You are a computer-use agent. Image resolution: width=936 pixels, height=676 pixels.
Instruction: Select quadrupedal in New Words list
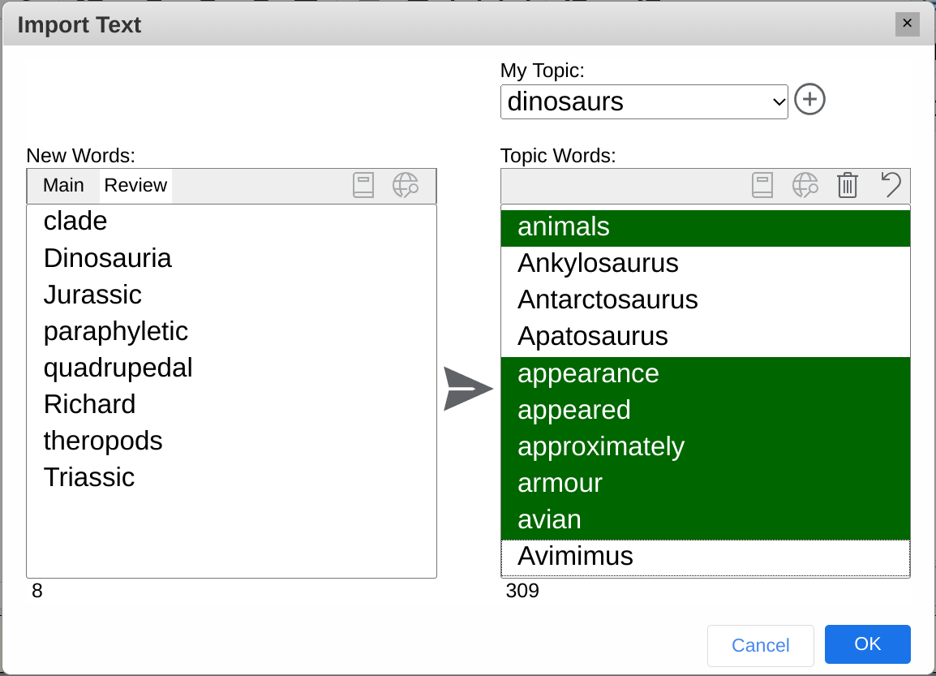click(232, 368)
